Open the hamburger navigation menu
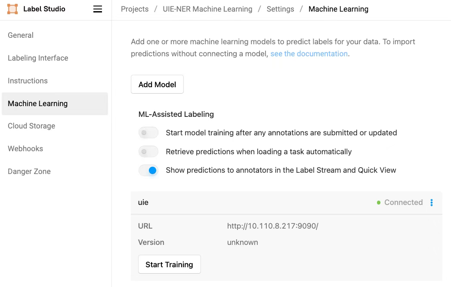 98,9
